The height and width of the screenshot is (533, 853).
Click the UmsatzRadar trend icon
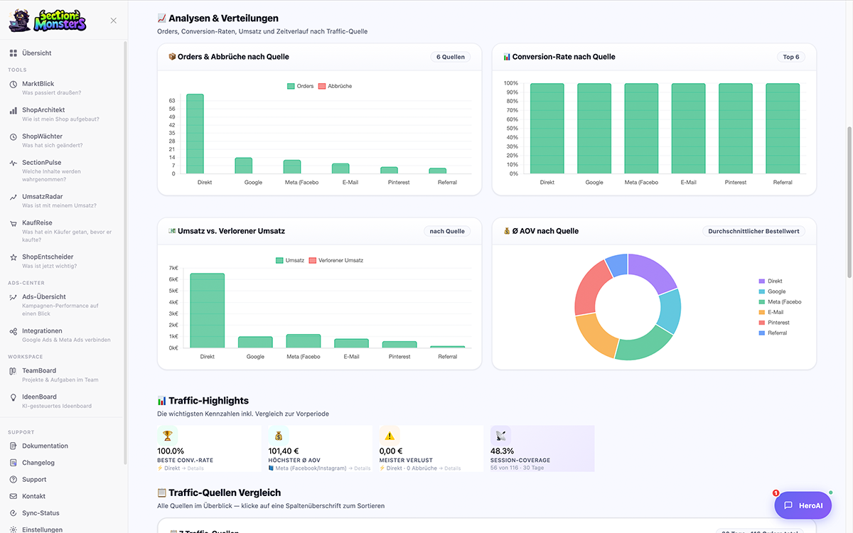tap(14, 197)
